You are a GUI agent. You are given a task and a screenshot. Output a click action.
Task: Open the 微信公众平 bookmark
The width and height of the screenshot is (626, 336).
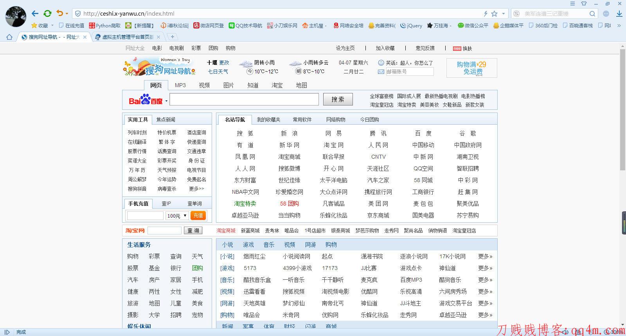[x=473, y=25]
